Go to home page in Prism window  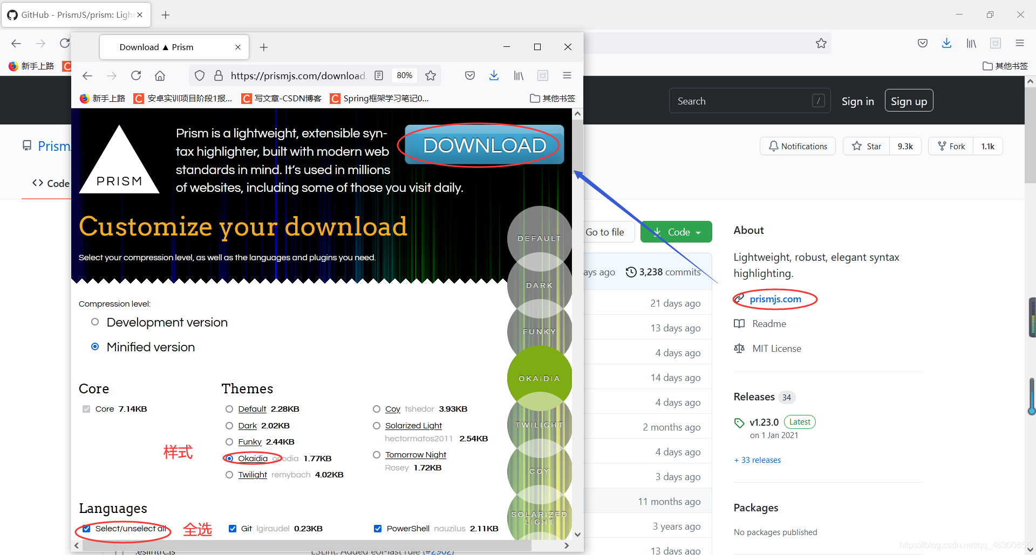coord(160,76)
